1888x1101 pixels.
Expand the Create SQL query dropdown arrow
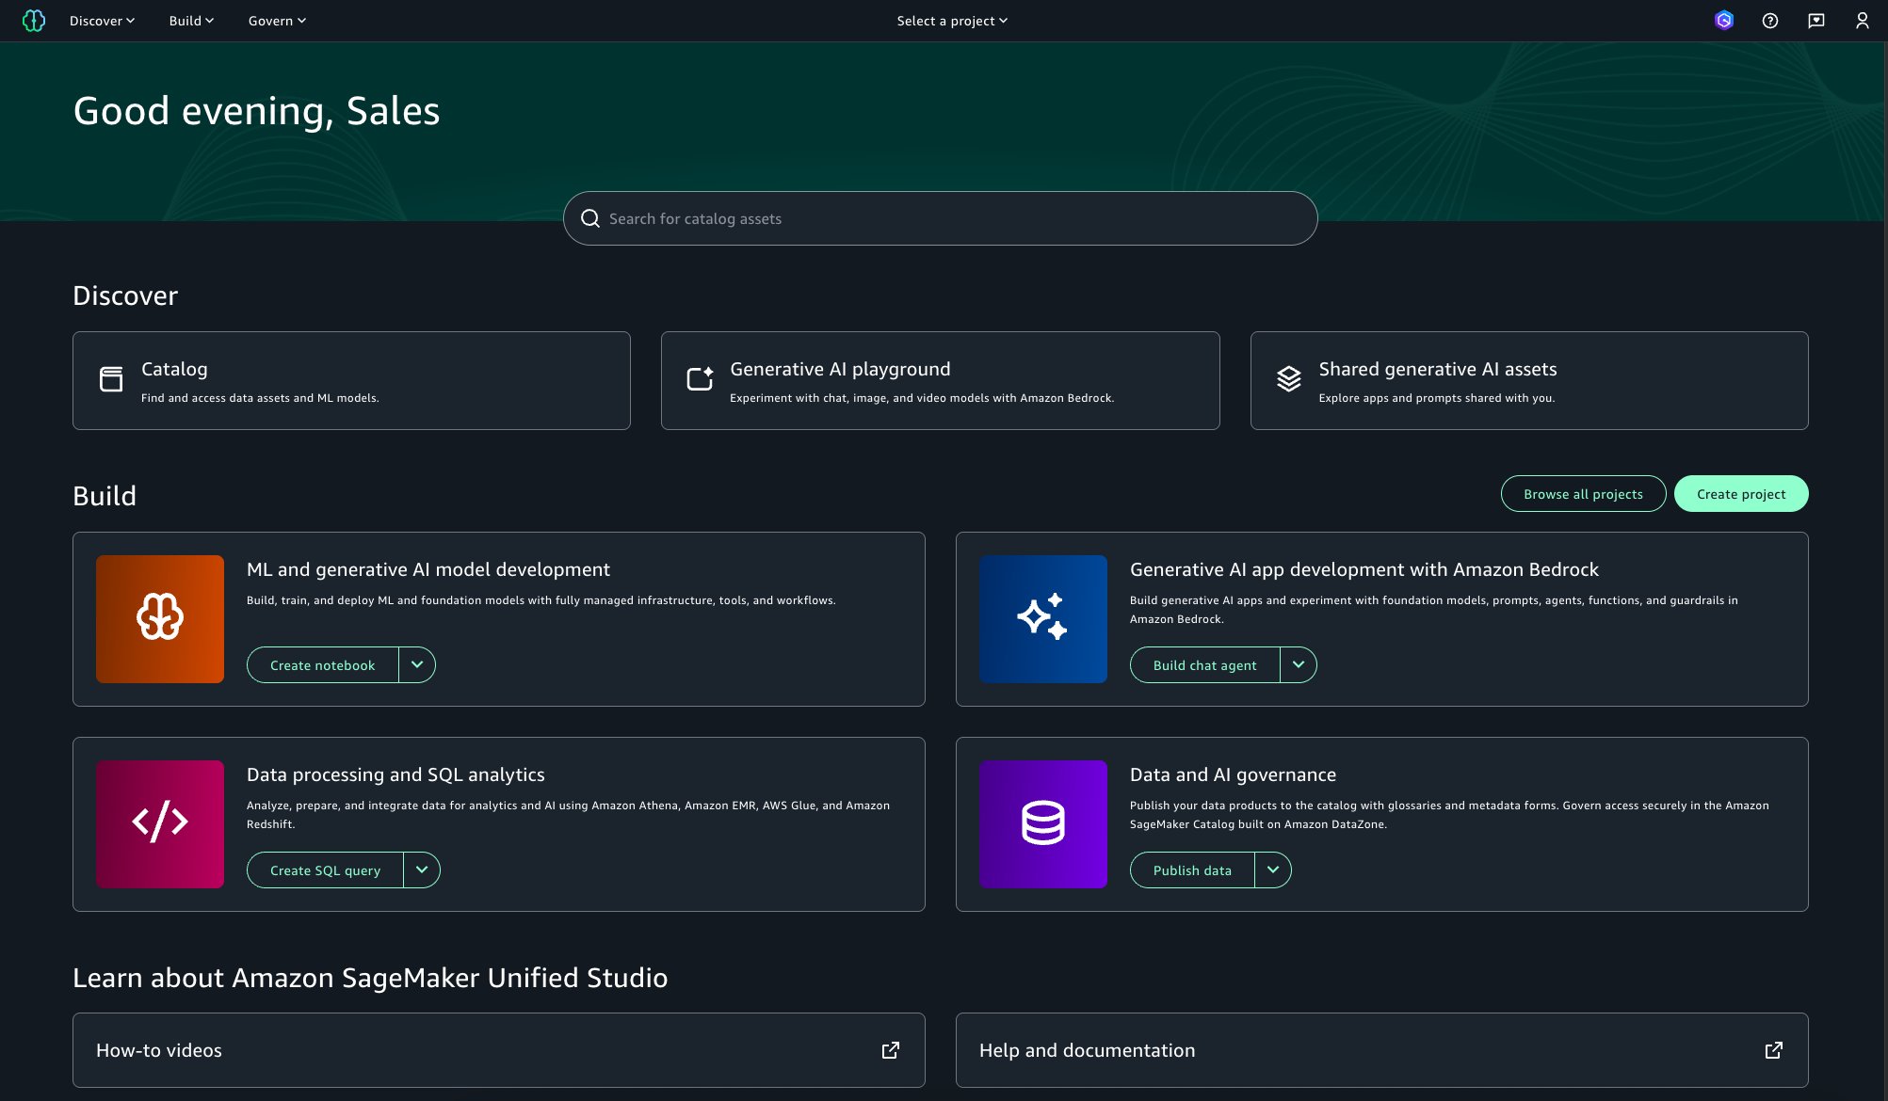tap(422, 870)
